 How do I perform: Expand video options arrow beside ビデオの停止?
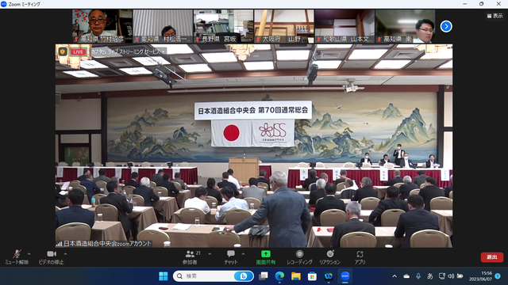[x=65, y=254]
